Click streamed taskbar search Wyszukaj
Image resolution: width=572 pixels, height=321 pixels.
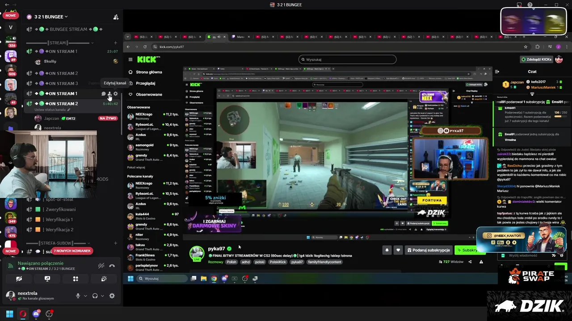(x=162, y=279)
